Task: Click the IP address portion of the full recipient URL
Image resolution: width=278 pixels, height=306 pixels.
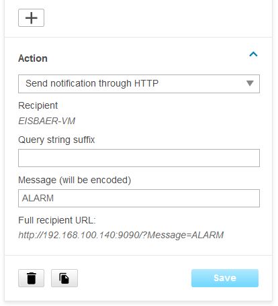Action: [79, 235]
